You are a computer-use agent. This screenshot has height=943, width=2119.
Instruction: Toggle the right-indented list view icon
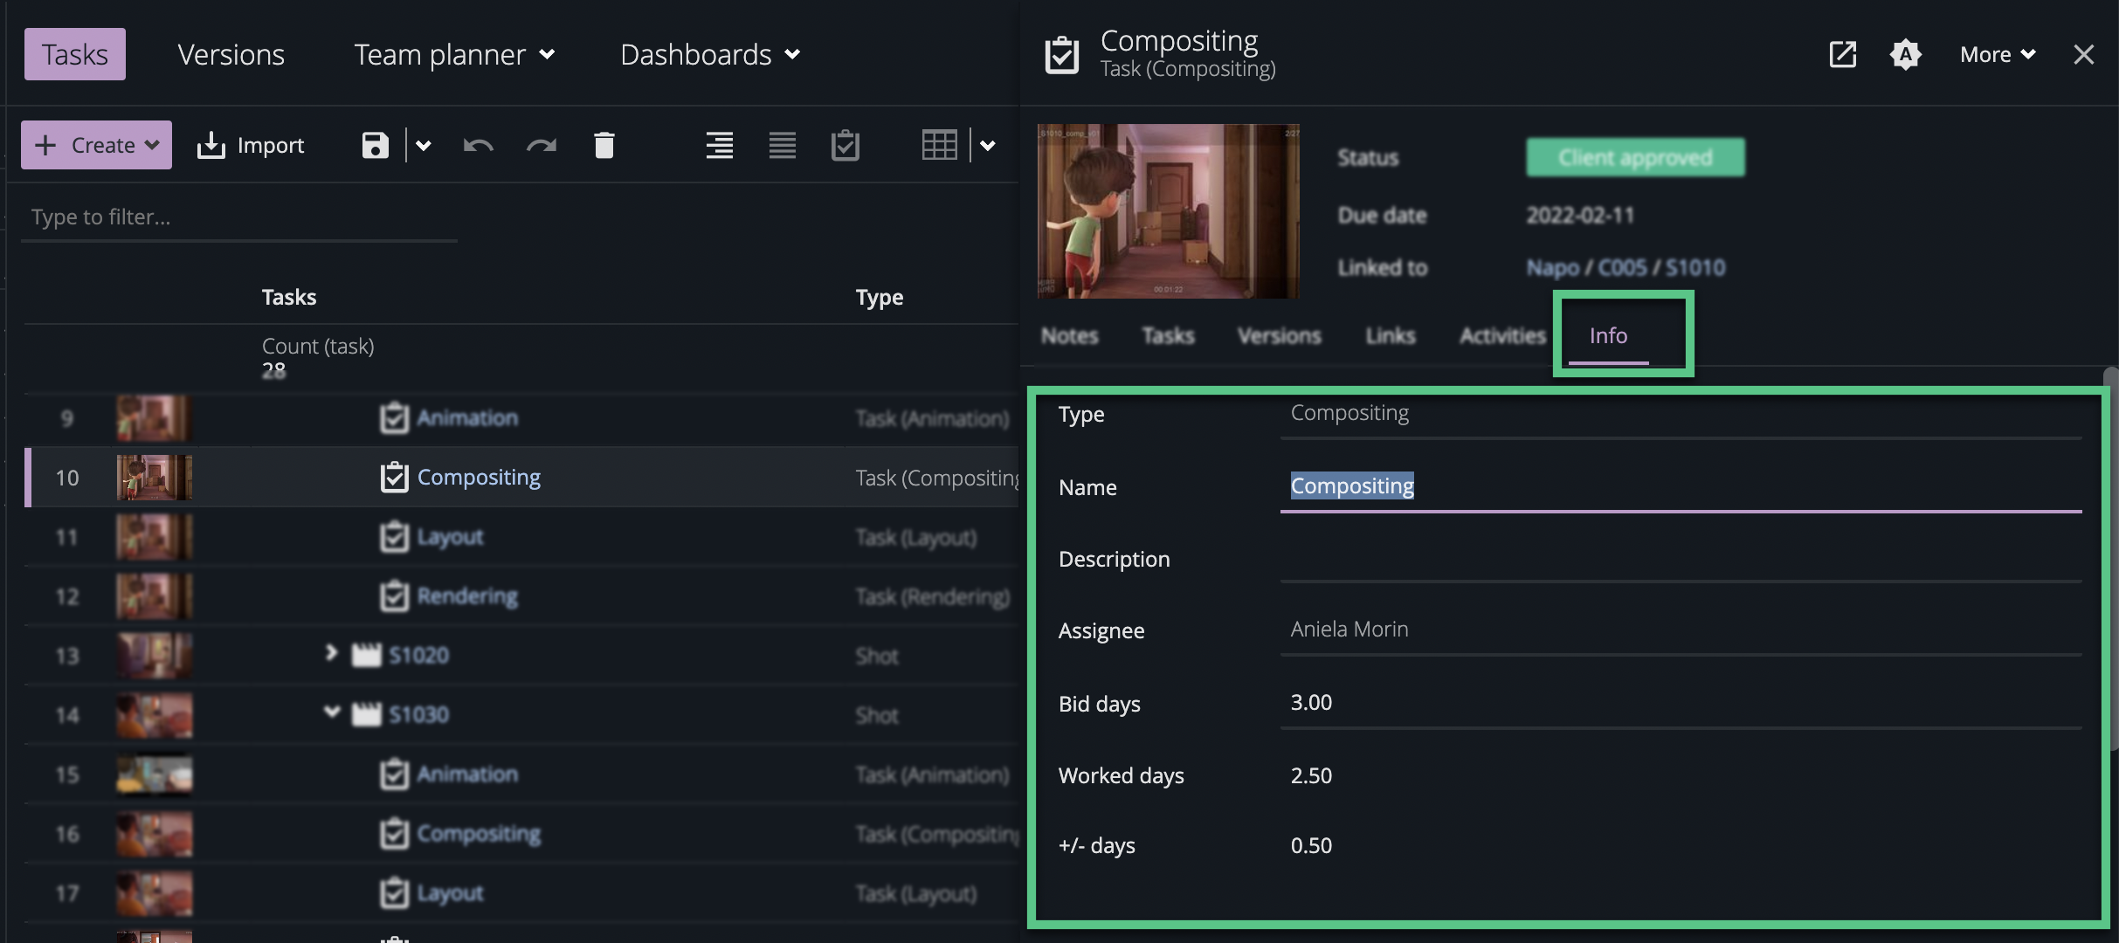coord(718,145)
